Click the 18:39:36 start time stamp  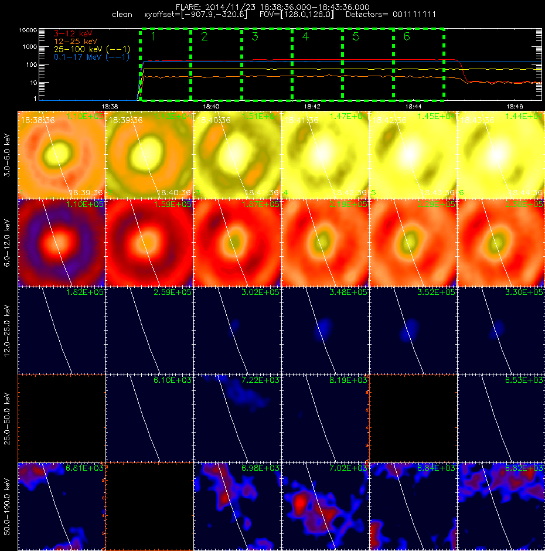(x=125, y=120)
